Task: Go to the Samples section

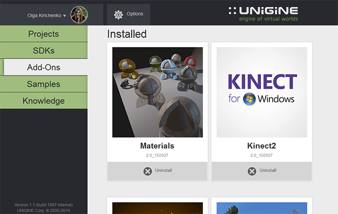Action: point(43,84)
